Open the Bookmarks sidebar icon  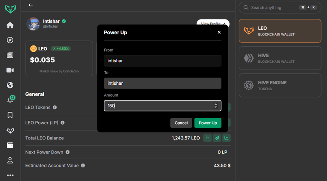10,115
